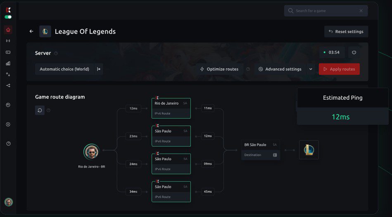Click the Optimize routes button
This screenshot has height=217, width=392.
click(219, 69)
